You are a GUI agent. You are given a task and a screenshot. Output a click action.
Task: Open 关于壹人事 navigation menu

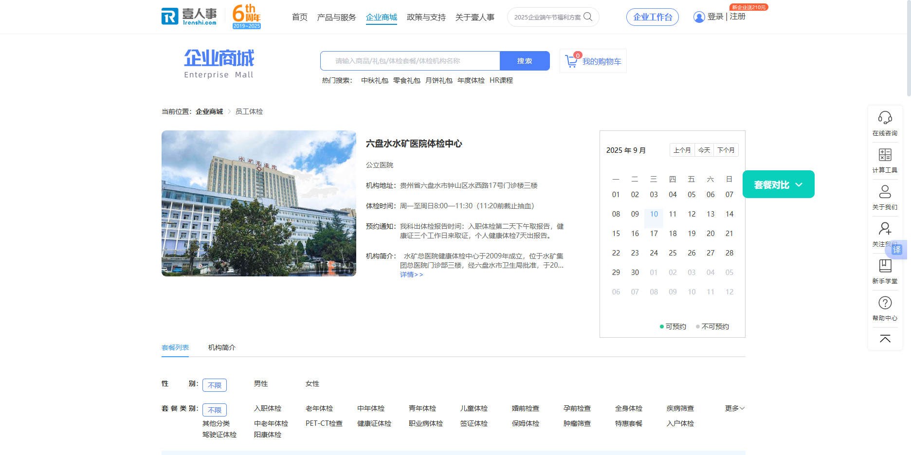(x=475, y=18)
